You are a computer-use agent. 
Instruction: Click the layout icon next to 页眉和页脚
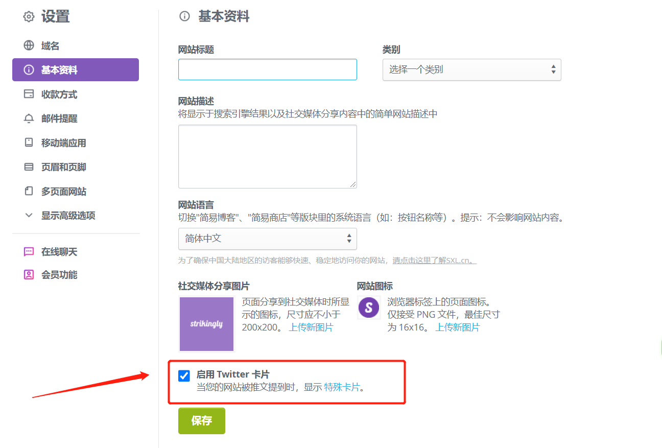pos(29,167)
